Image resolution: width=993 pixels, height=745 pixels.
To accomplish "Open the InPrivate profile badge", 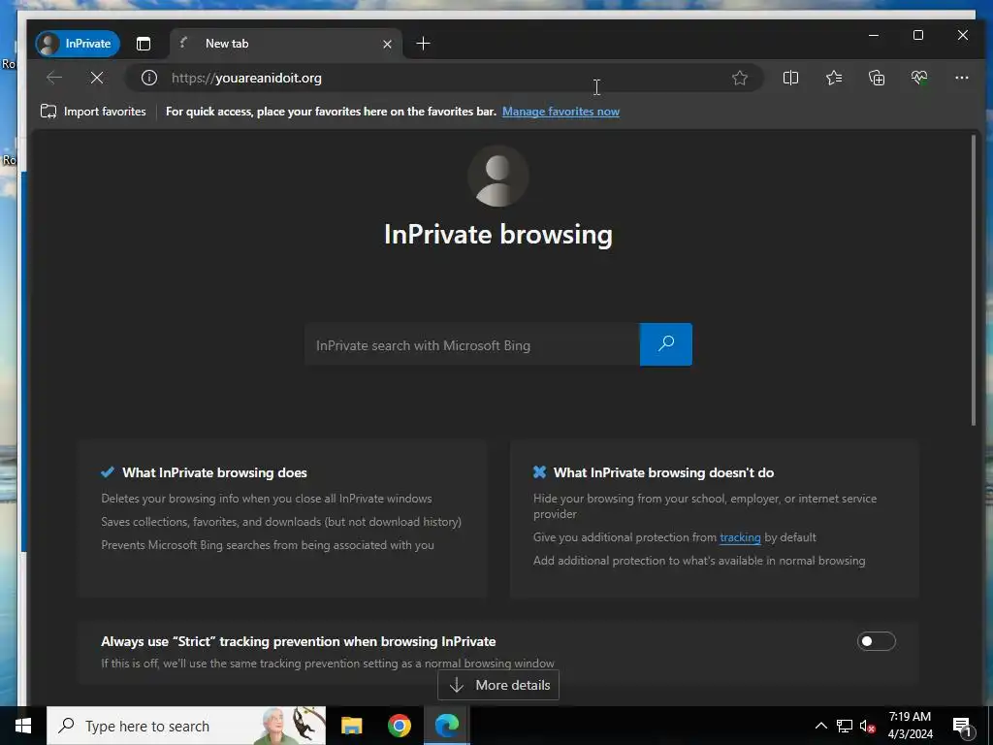I will [78, 44].
